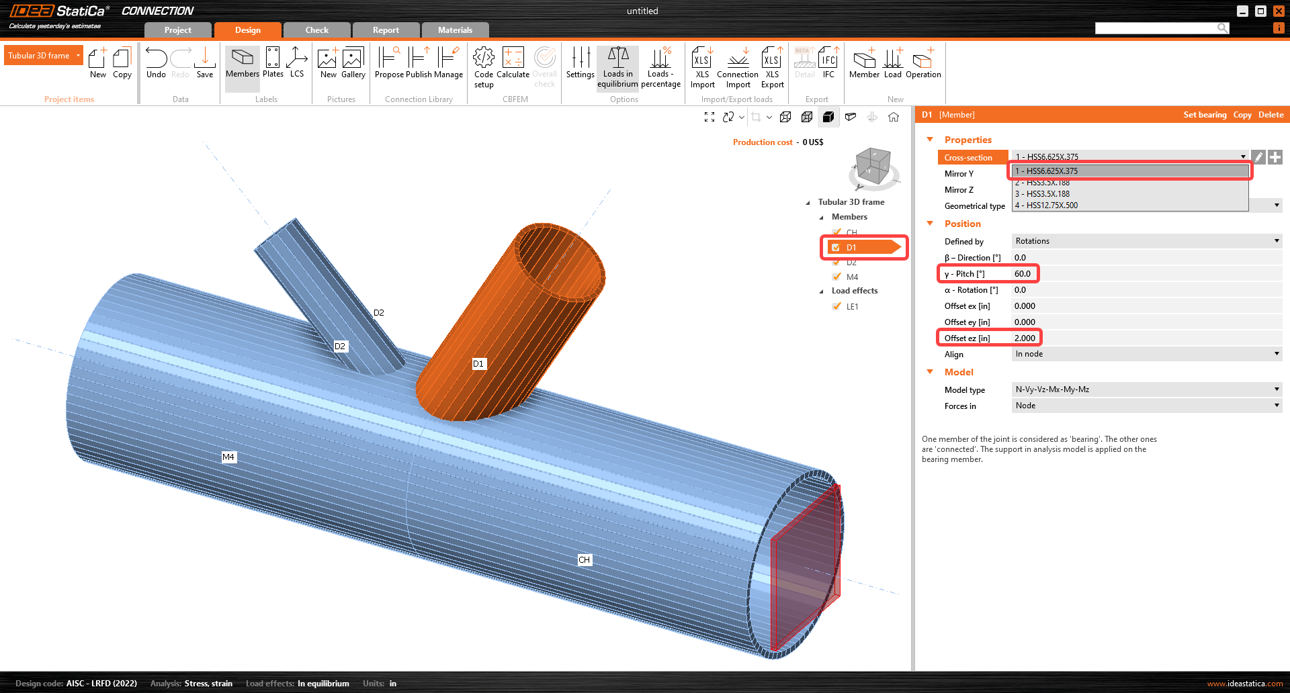The image size is (1290, 693).
Task: Click Delete in the D1 member header
Action: [1271, 115]
